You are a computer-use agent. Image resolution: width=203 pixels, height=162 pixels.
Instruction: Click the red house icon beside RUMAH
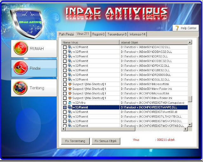(21, 48)
